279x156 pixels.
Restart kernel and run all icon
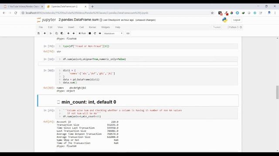[100, 33]
